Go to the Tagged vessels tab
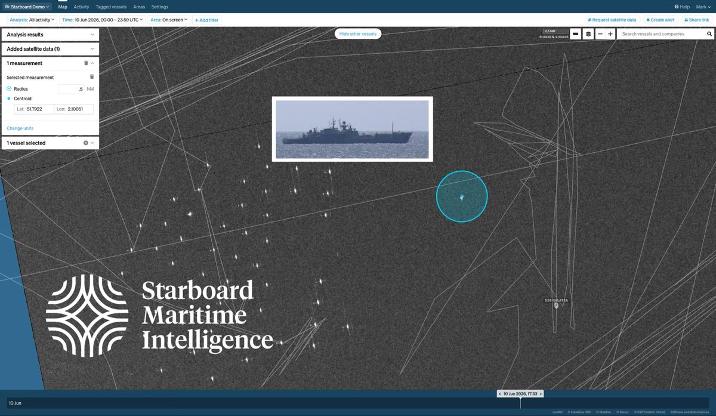This screenshot has width=716, height=416. tap(111, 7)
